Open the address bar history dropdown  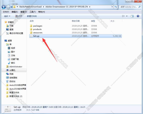click(112, 7)
